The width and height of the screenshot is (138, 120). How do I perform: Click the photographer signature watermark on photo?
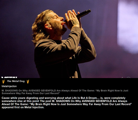(126, 77)
